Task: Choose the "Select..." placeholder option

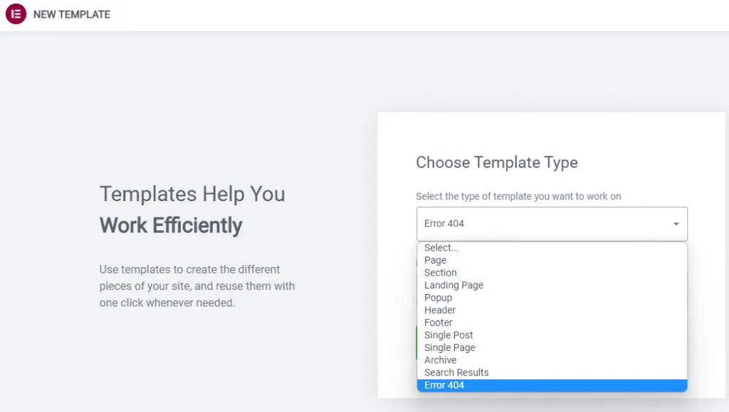Action: (441, 248)
